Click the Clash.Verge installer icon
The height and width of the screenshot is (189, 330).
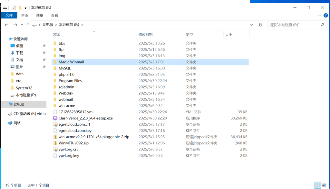[55, 118]
